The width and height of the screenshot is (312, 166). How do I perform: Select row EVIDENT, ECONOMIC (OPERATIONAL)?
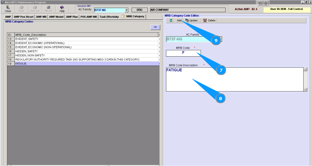pyautogui.click(x=83, y=43)
